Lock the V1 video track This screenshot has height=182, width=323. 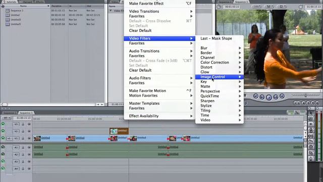pyautogui.click(x=23, y=139)
